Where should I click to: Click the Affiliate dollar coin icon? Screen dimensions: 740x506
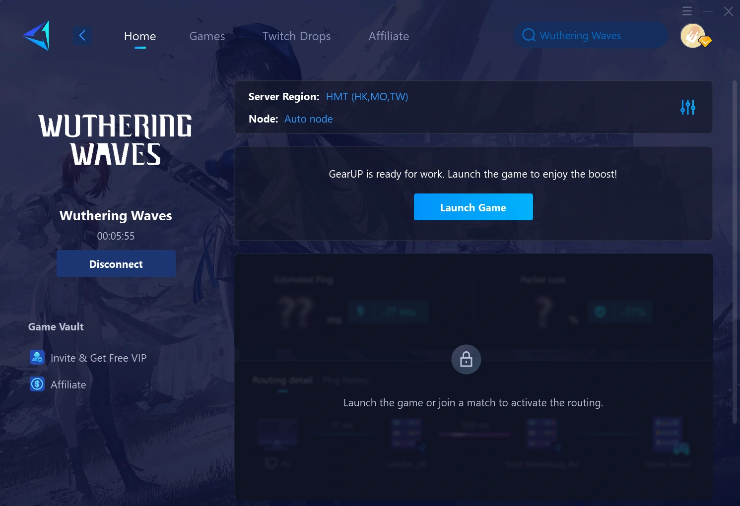click(37, 383)
